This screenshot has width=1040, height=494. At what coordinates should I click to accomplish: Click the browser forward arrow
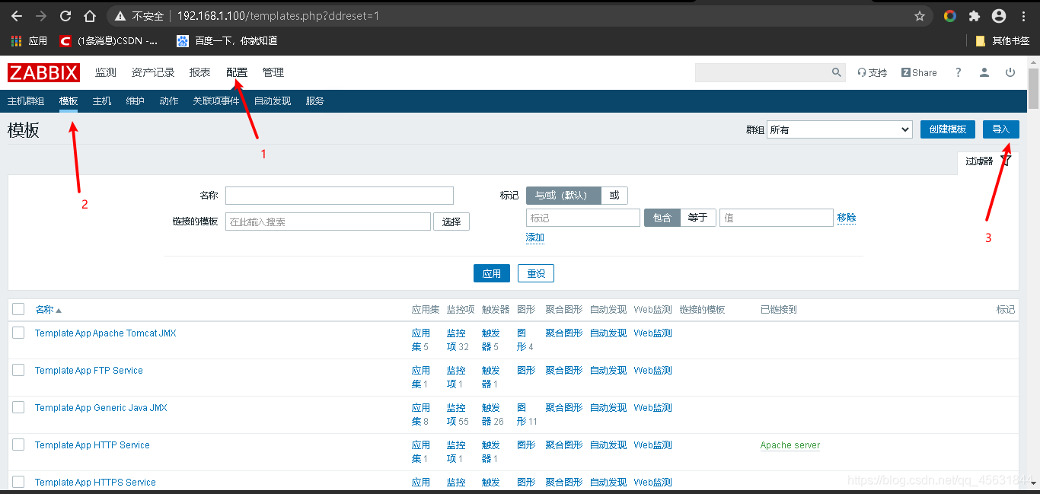point(41,16)
